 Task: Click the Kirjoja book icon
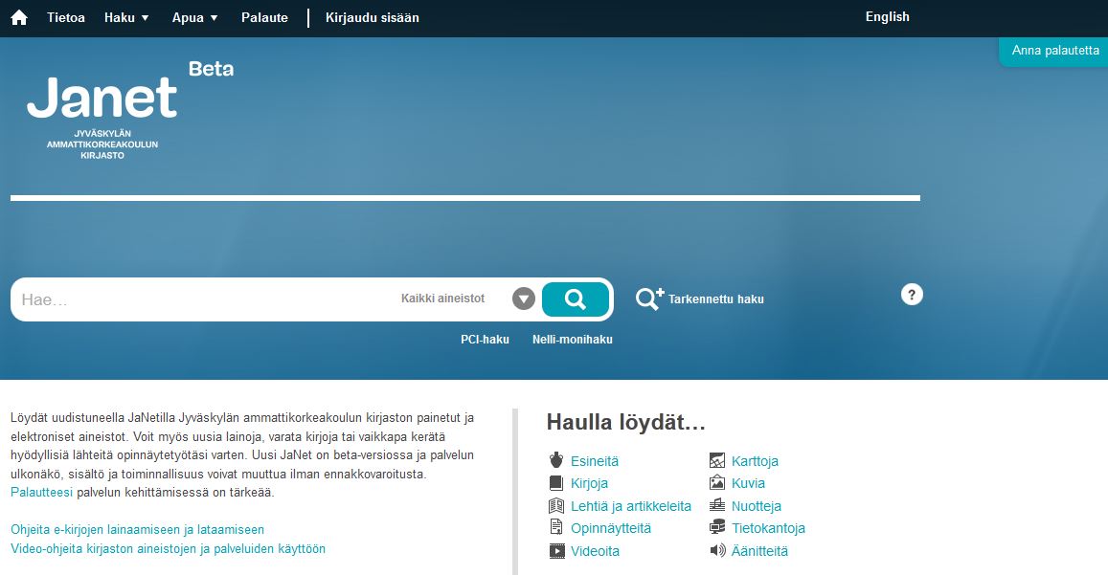click(x=556, y=483)
